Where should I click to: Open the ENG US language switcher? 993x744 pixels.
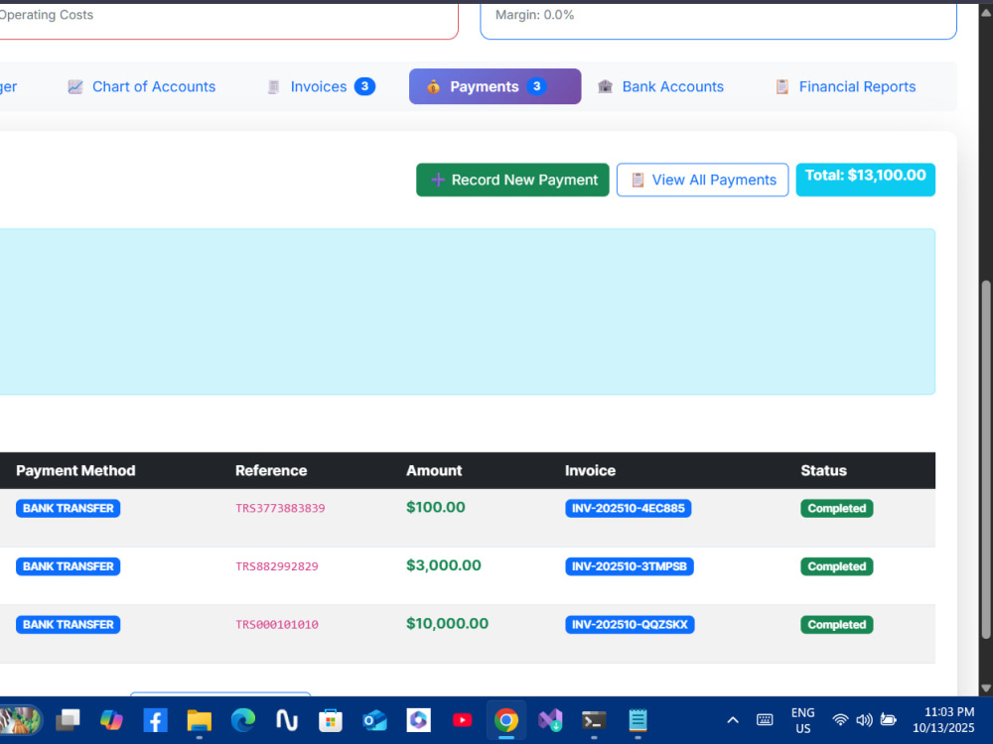(802, 720)
